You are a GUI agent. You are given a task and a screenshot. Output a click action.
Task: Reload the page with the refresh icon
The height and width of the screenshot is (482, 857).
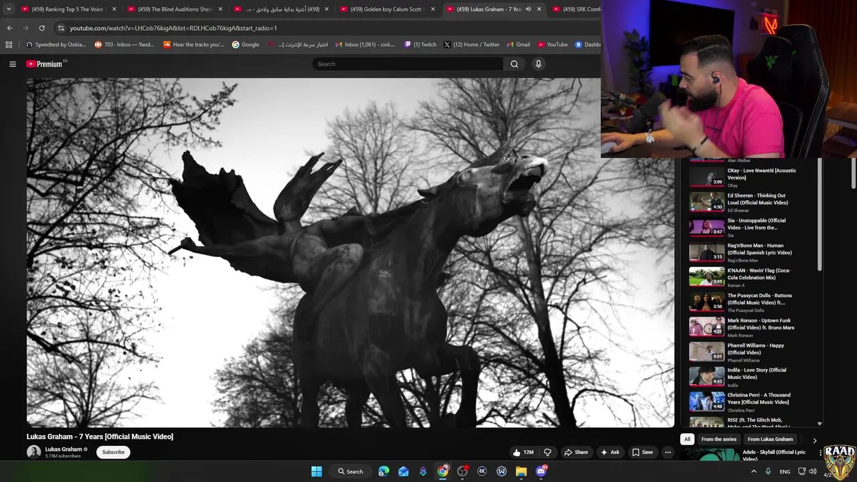(42, 28)
